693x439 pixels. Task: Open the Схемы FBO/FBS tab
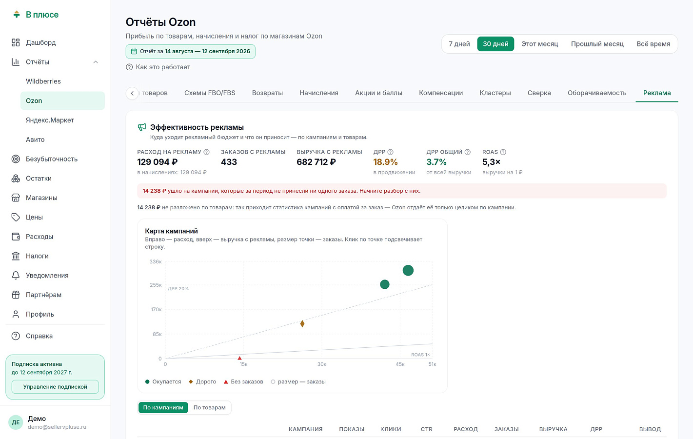210,93
